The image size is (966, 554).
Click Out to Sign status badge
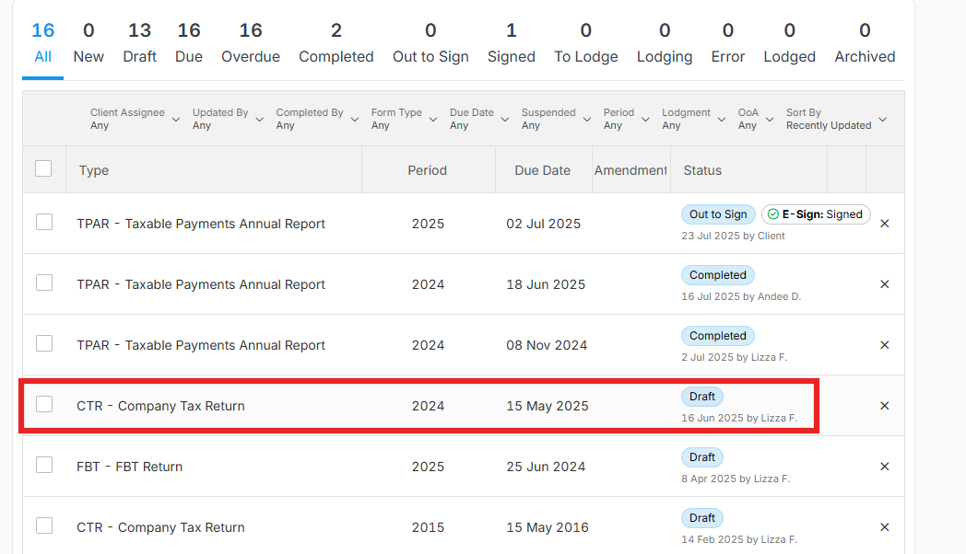718,214
